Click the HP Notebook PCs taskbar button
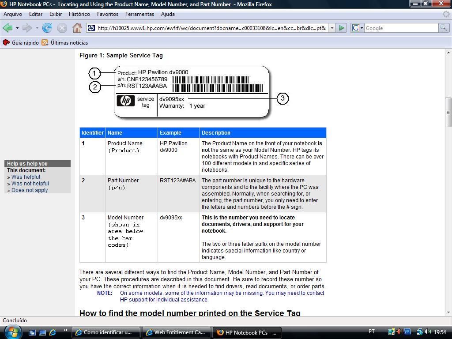 (247, 332)
